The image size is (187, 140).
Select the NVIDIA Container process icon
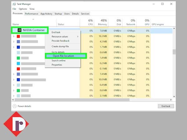[x=19, y=30]
